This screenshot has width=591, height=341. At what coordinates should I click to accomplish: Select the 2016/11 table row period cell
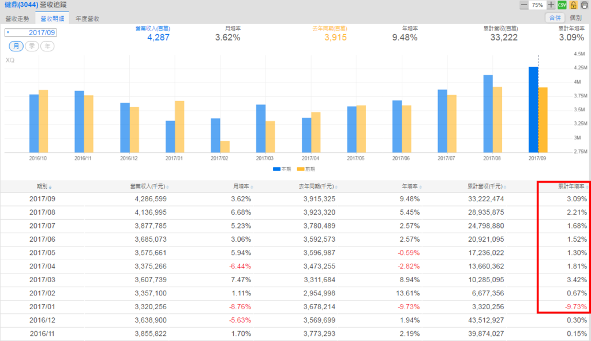tap(42, 334)
